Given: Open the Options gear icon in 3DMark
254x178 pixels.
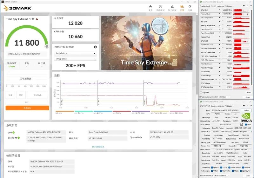Looking at the screenshot, I should (x=190, y=7).
